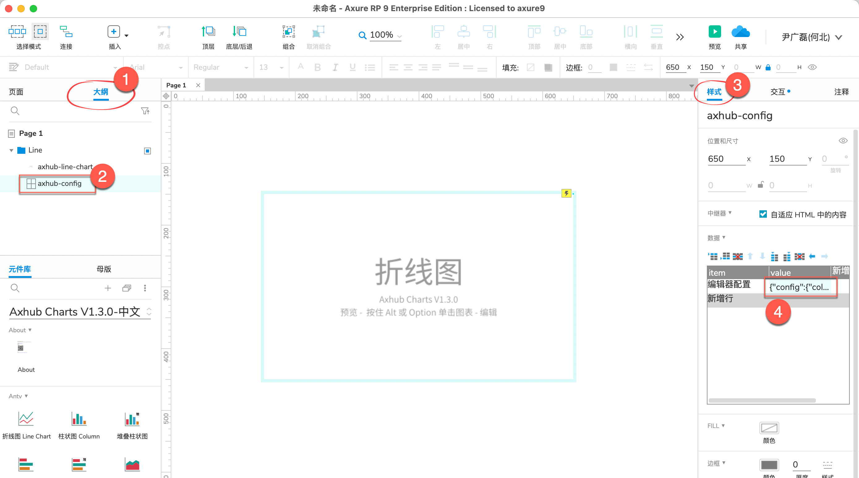Open the canvas page tabs dropdown arrow
The width and height of the screenshot is (859, 478).
(x=692, y=86)
